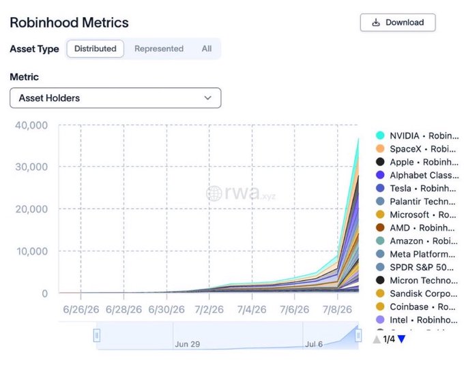Click the Coinbase legend entry
This screenshot has height=365, width=464.
[x=416, y=306]
